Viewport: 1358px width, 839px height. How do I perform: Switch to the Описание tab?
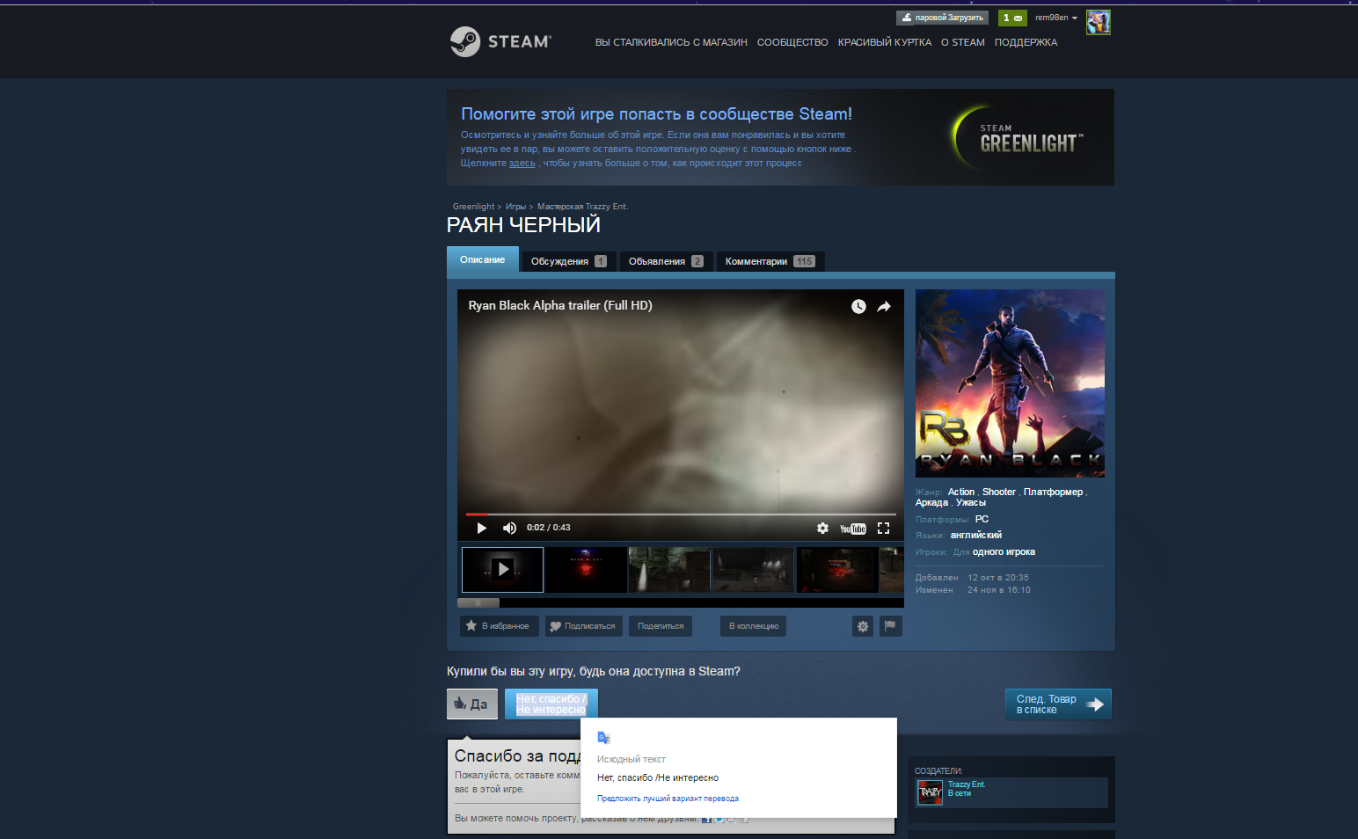(483, 259)
